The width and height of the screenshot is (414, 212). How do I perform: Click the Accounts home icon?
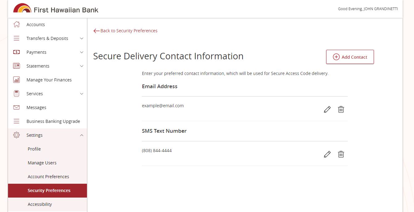(17, 25)
